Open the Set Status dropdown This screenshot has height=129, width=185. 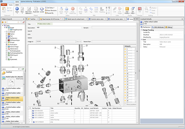(50, 8)
